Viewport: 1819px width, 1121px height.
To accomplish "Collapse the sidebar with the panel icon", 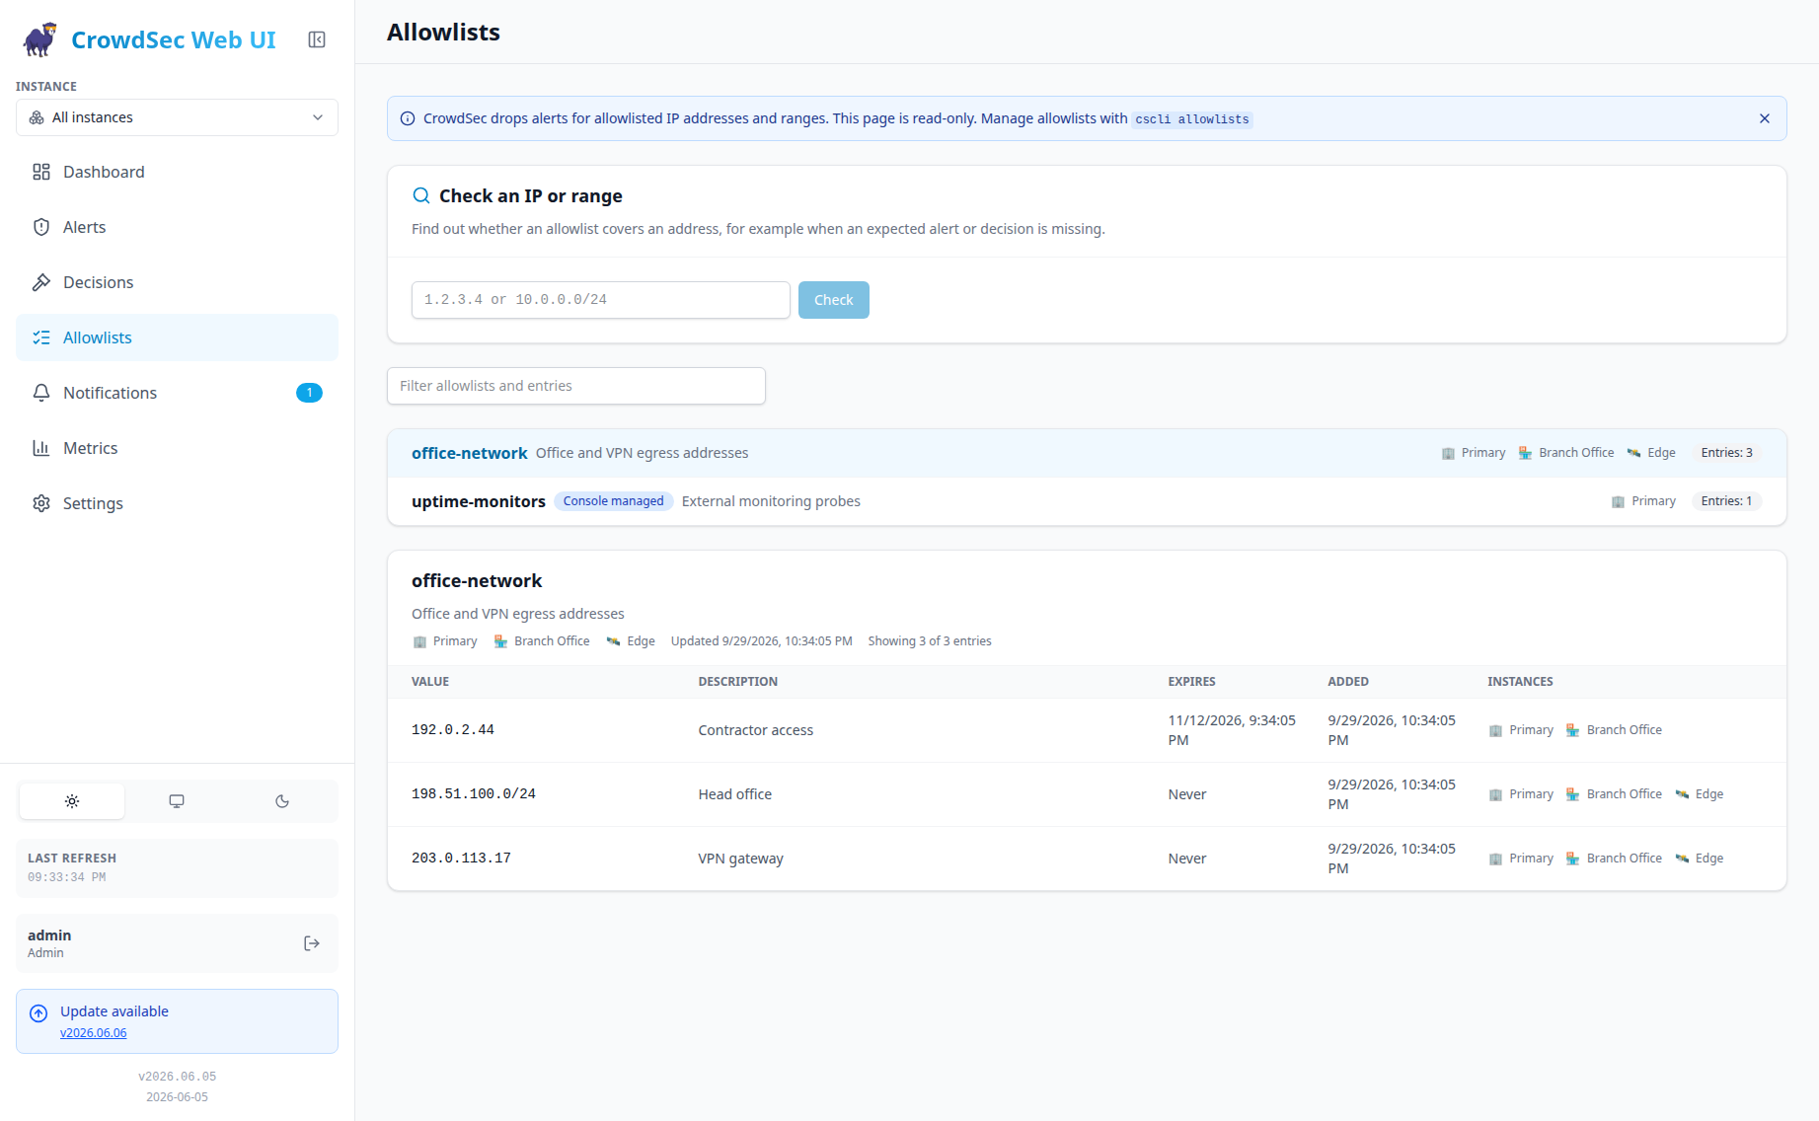I will 317,39.
